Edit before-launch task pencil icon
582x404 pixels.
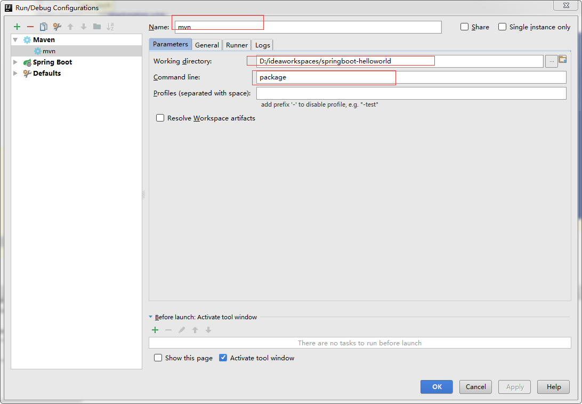[x=182, y=330]
